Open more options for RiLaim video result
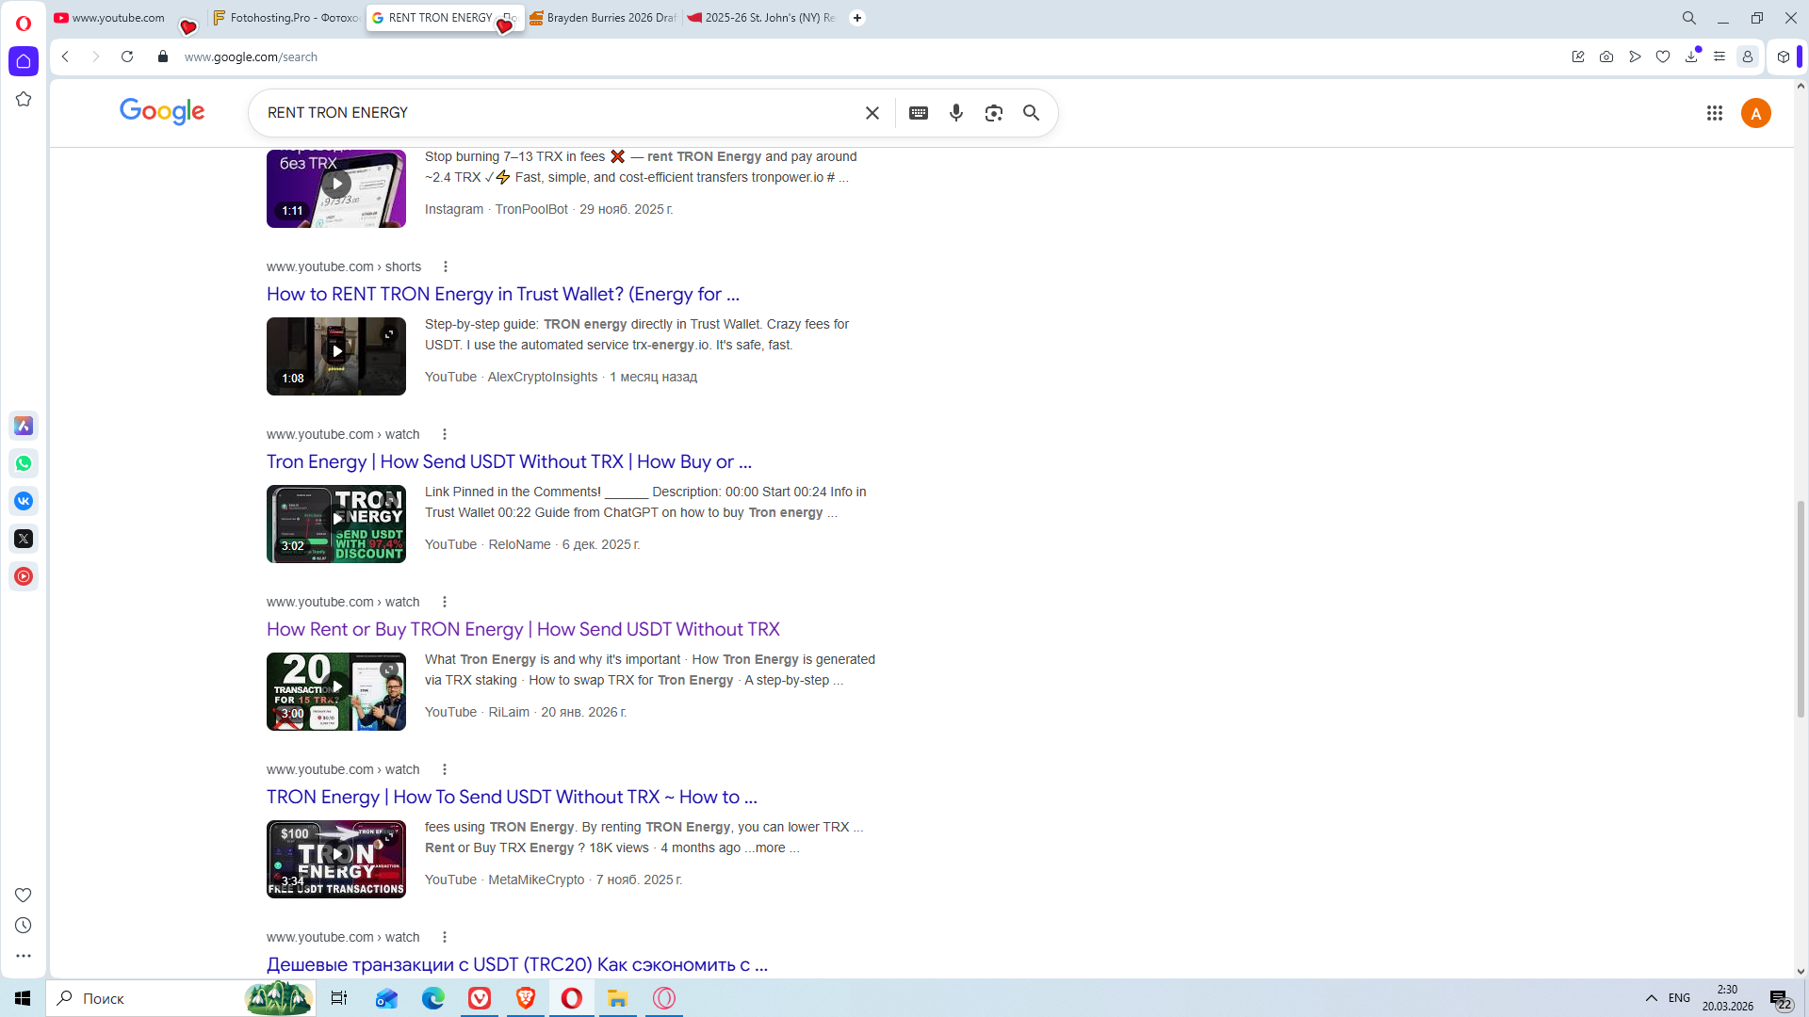This screenshot has width=1809, height=1017. (x=445, y=602)
